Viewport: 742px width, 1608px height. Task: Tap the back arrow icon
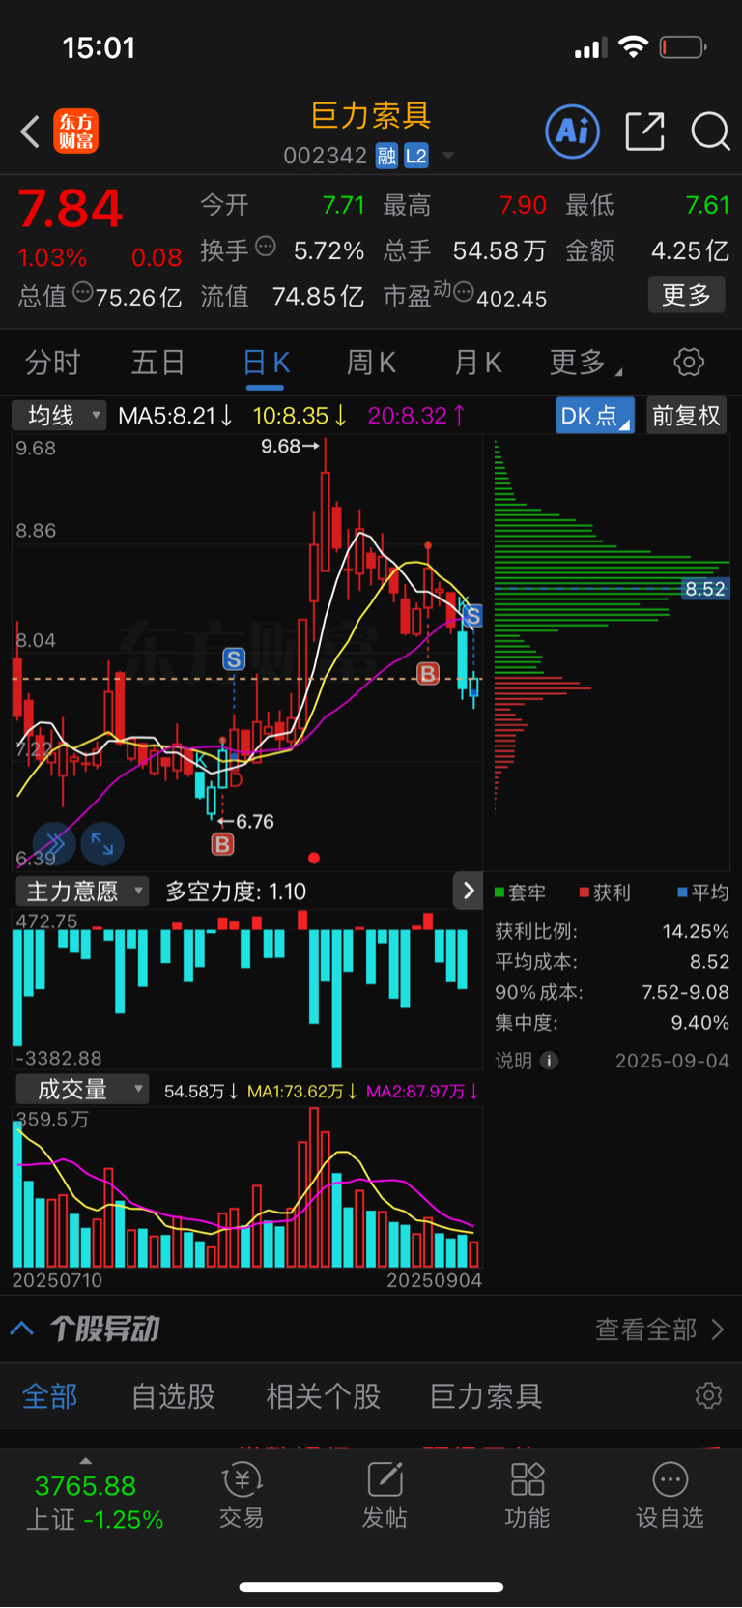[31, 132]
